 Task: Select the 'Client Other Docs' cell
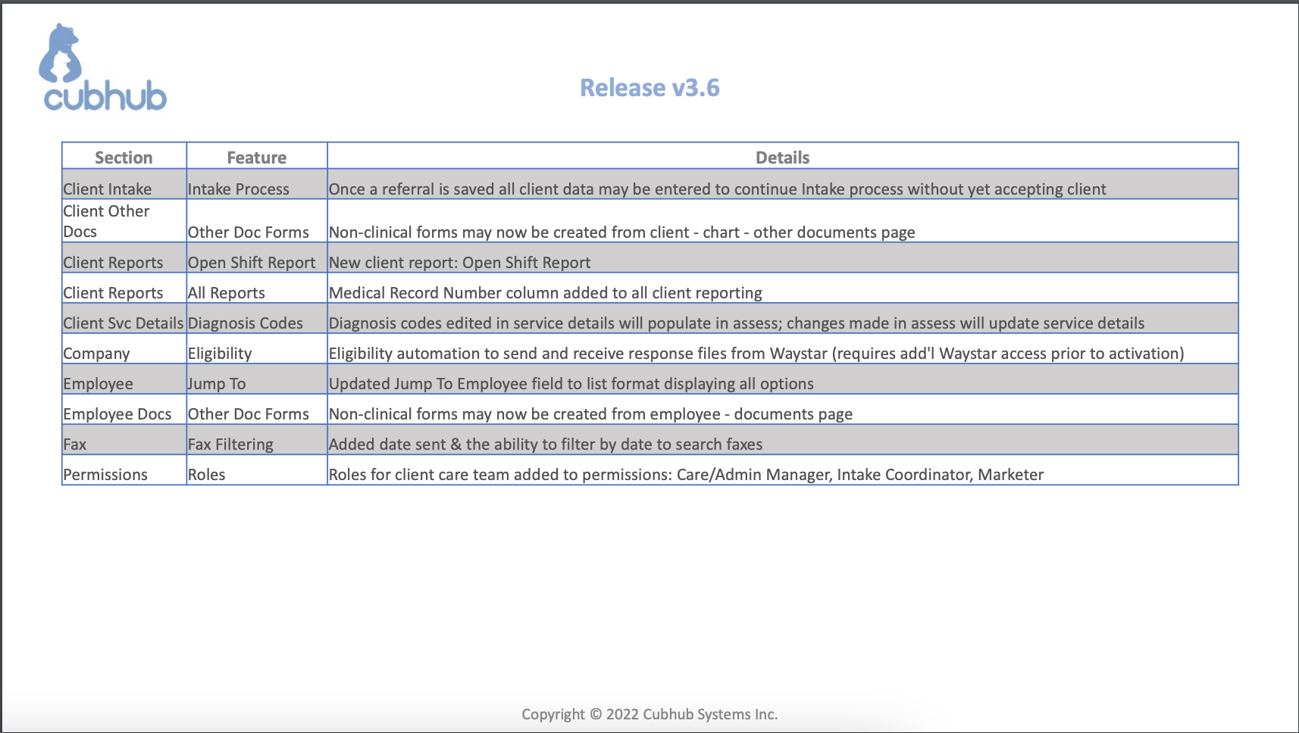[x=124, y=221]
